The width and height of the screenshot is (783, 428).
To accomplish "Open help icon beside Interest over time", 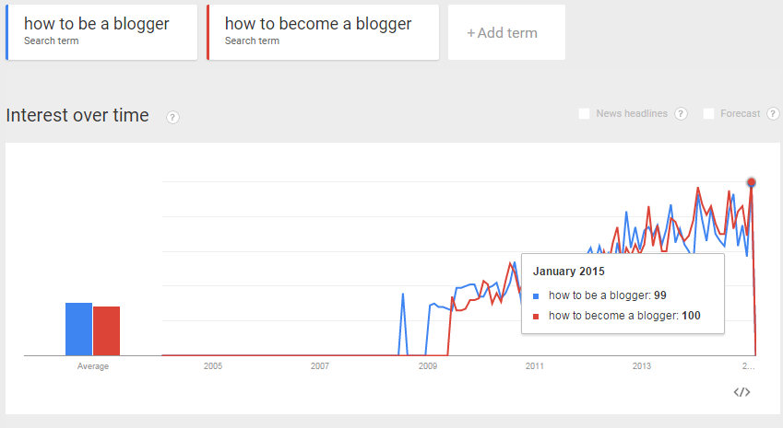I will coord(172,117).
